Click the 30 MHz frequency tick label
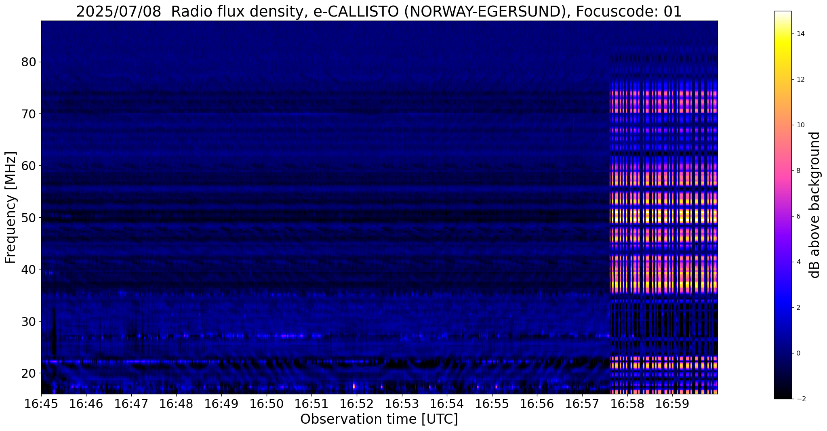 click(x=29, y=321)
